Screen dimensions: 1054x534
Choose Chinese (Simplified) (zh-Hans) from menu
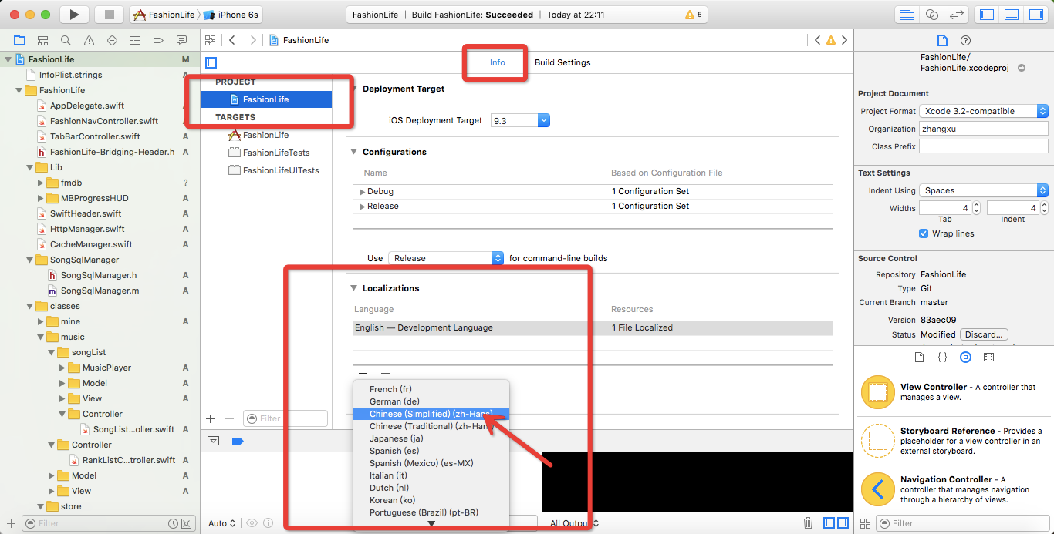[x=431, y=414]
